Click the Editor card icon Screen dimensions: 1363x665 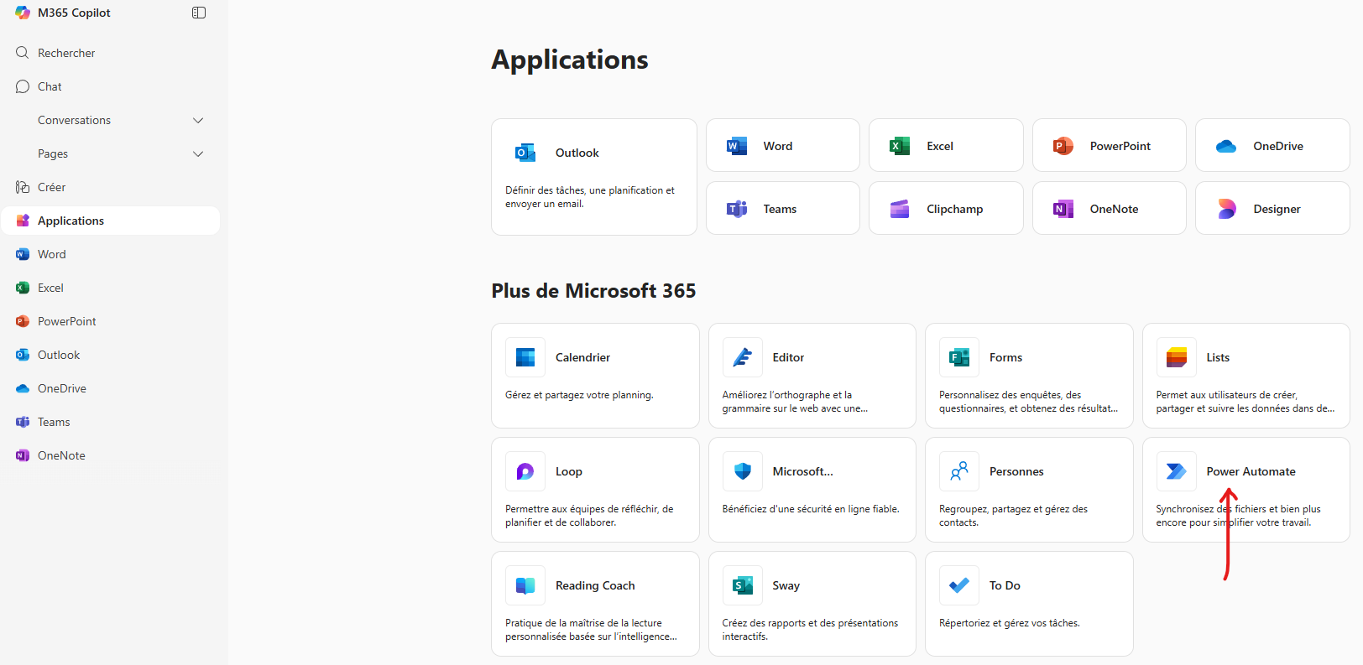743,357
